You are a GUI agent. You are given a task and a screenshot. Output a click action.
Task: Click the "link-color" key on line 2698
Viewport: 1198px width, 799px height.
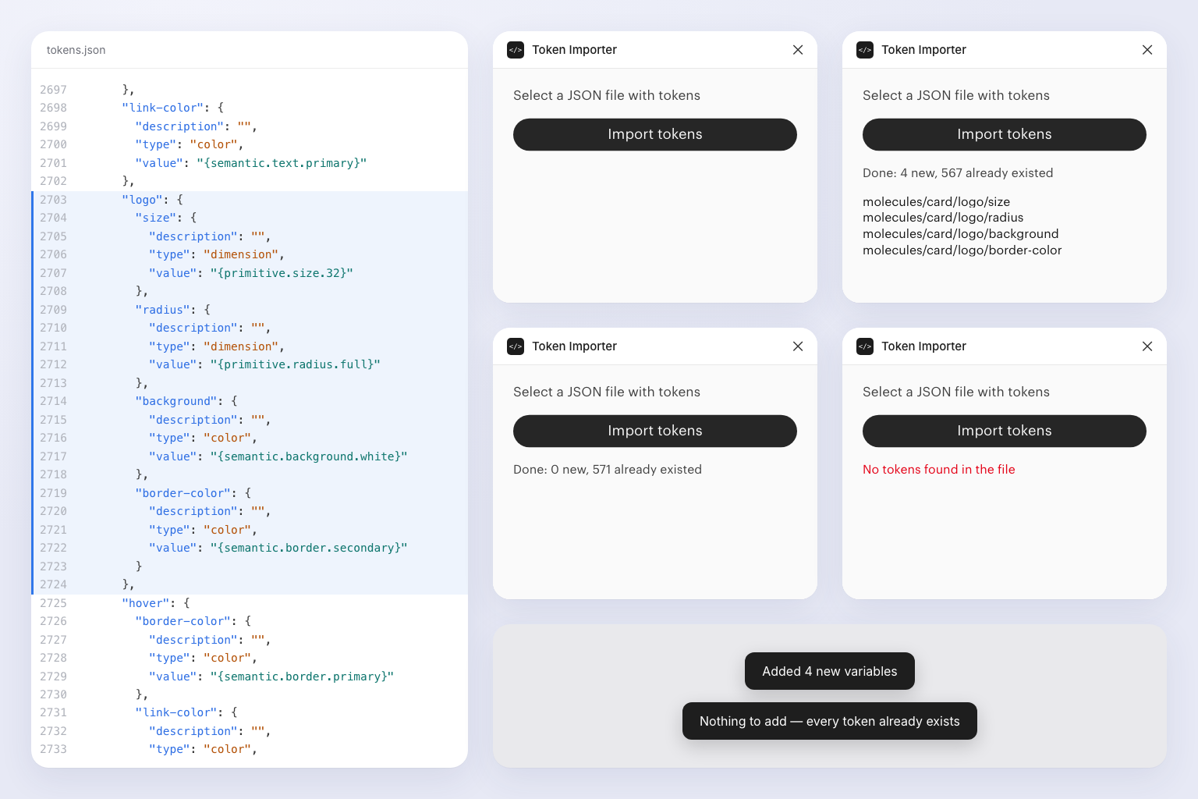point(163,108)
